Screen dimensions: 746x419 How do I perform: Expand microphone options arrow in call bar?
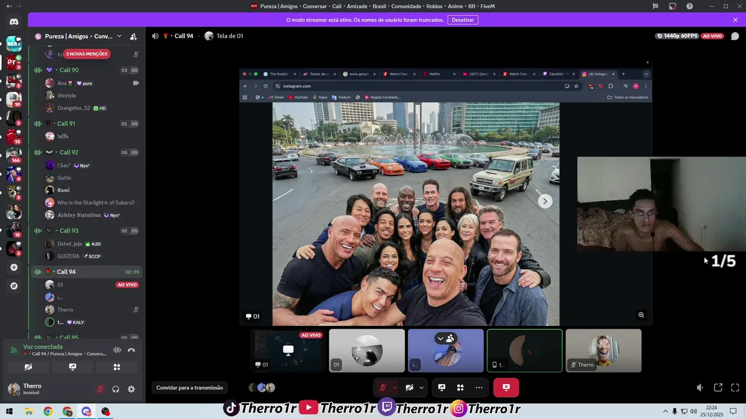click(x=395, y=388)
